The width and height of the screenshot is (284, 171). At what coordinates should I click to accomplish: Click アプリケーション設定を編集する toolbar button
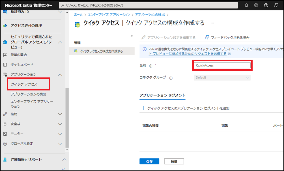tap(169, 38)
